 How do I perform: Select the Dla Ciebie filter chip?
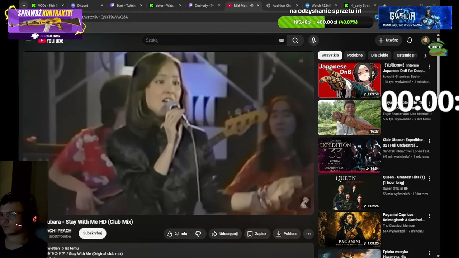(379, 55)
